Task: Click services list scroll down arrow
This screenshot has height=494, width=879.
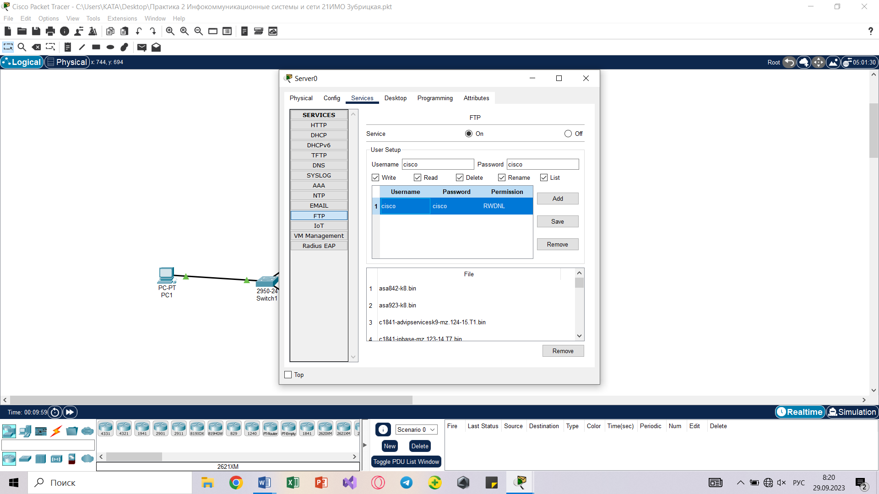Action: pos(353,357)
